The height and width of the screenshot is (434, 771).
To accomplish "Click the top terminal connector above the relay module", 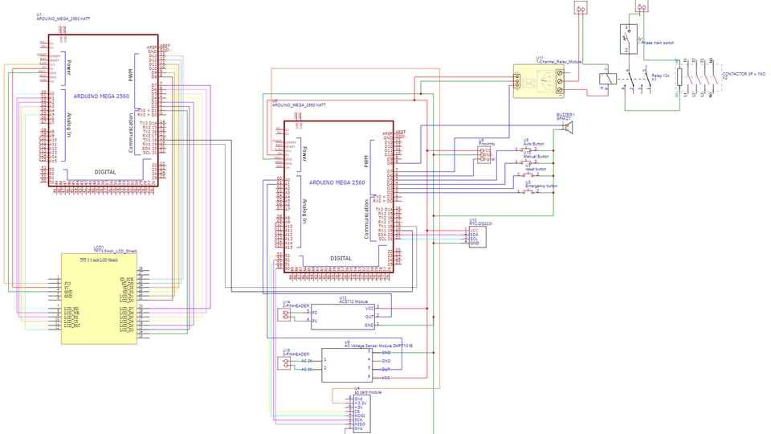I will (581, 7).
